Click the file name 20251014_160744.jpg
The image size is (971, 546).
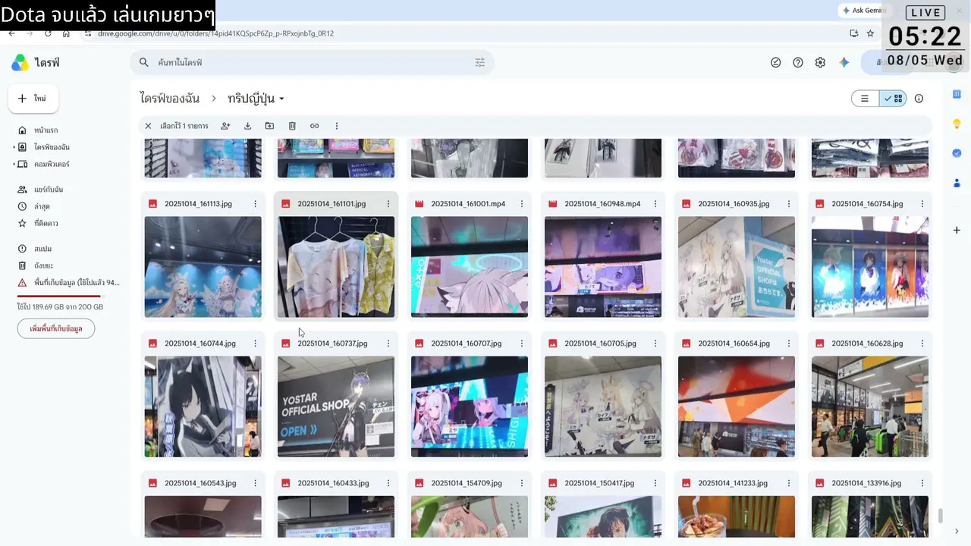[200, 344]
